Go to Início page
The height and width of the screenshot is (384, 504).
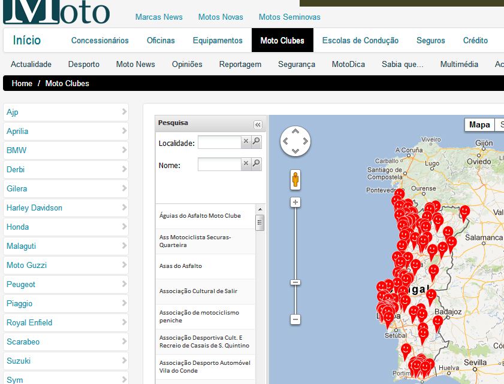27,41
